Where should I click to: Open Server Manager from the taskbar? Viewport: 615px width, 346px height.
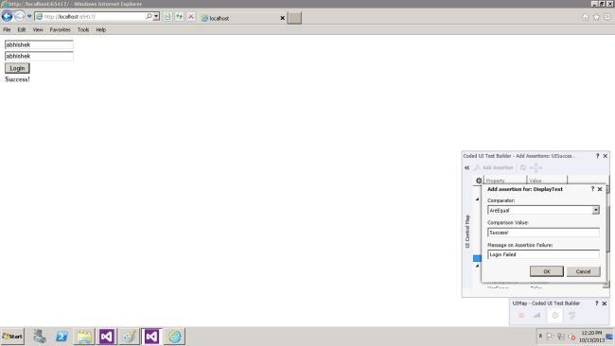pyautogui.click(x=39, y=337)
